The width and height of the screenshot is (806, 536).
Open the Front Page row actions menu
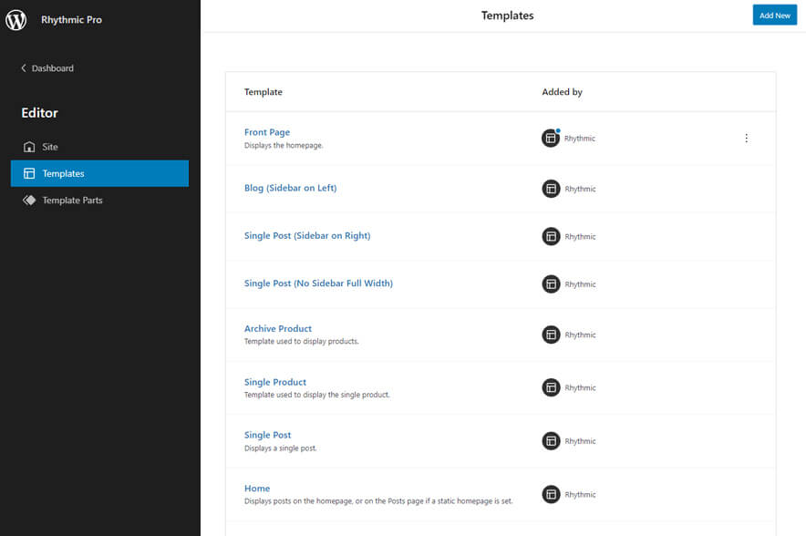point(746,139)
